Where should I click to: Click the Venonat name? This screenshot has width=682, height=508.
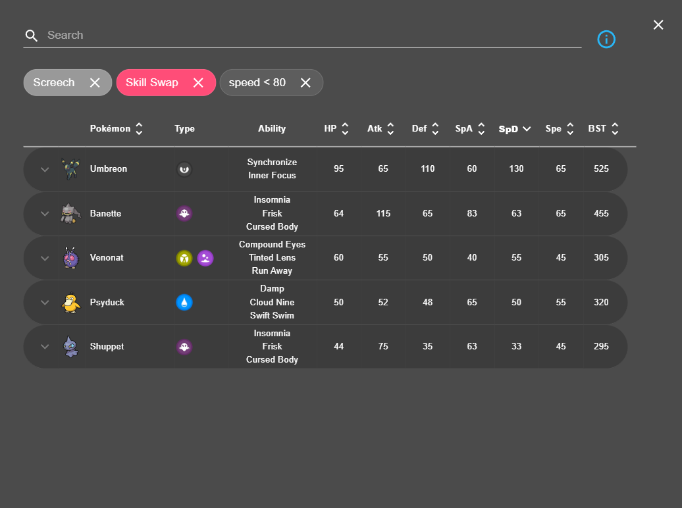pyautogui.click(x=107, y=257)
